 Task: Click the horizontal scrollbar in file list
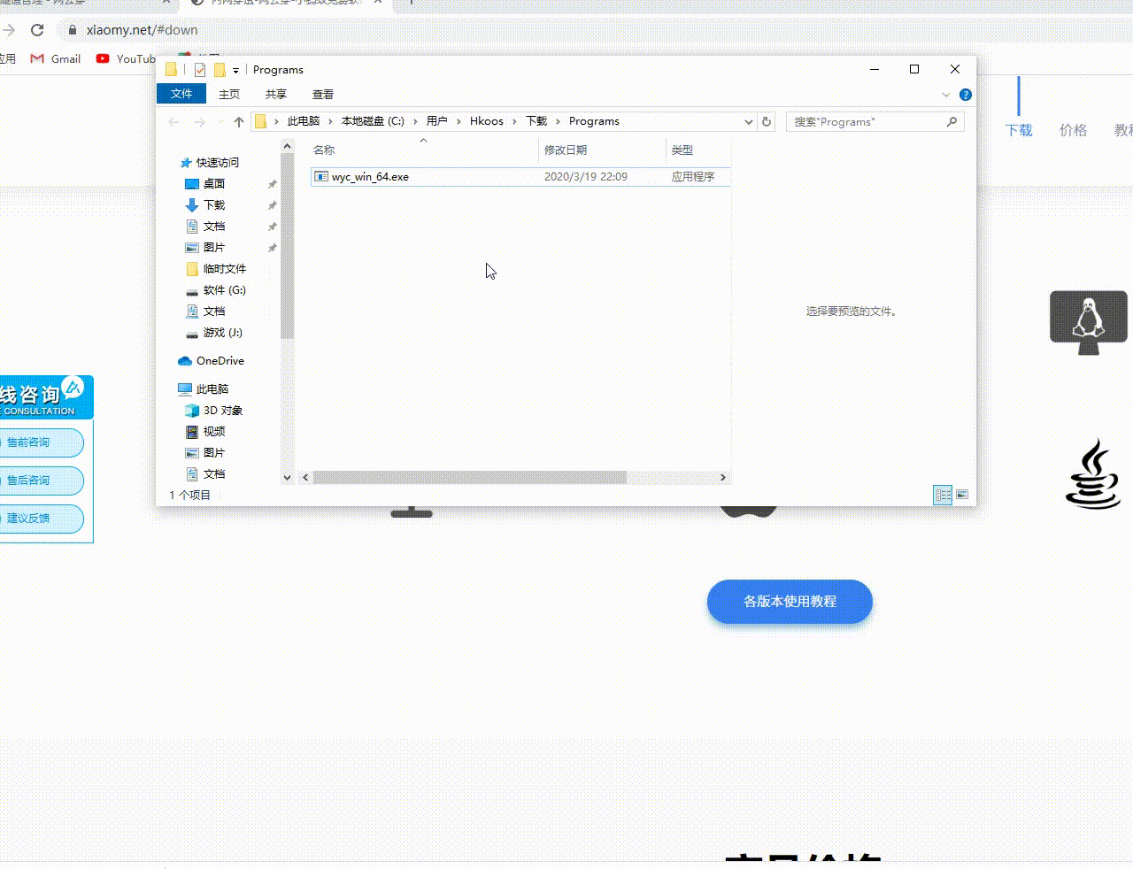[x=469, y=478]
